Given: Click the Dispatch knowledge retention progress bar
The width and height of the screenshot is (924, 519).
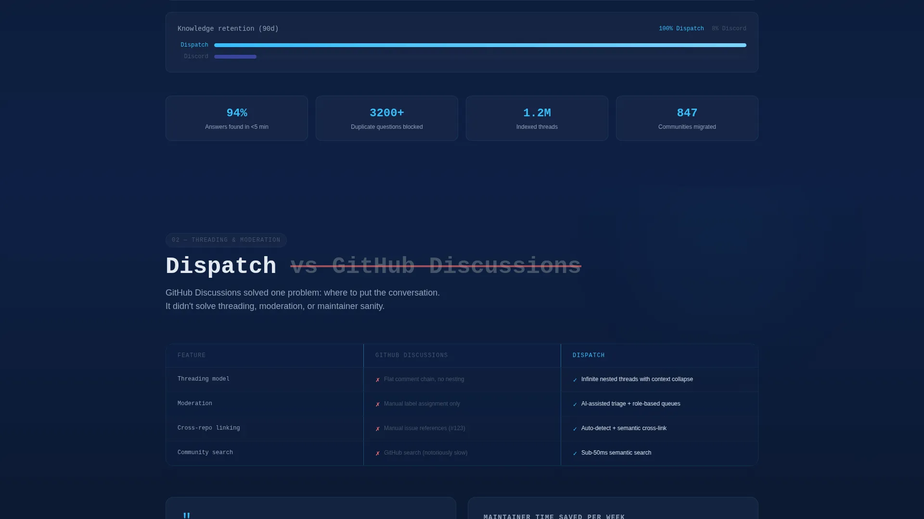Looking at the screenshot, I should 480,45.
